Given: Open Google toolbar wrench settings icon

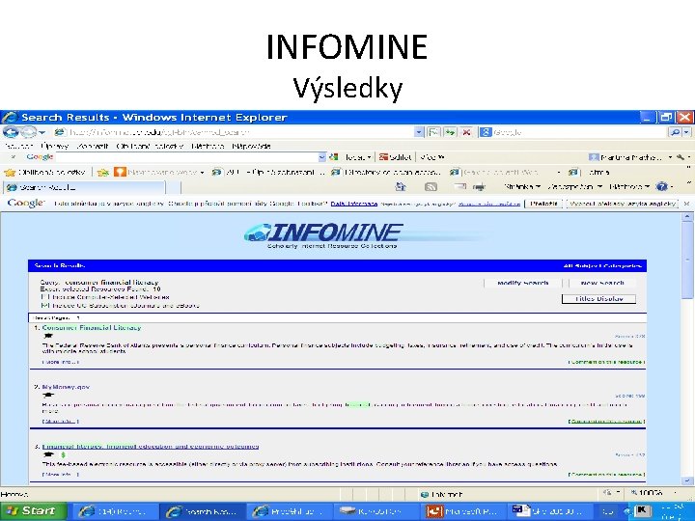Looking at the screenshot, I should point(681,157).
